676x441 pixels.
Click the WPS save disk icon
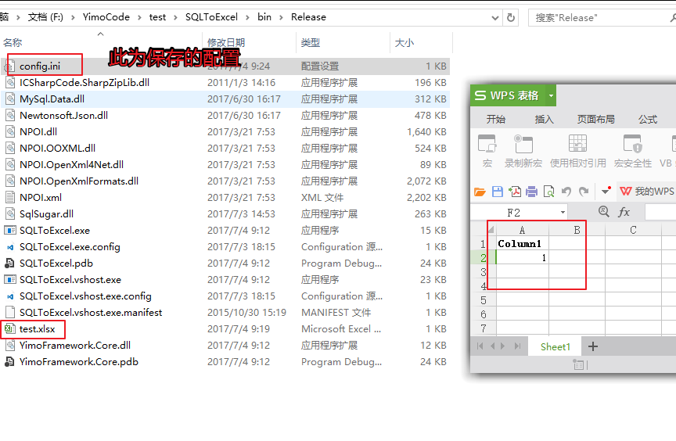pyautogui.click(x=498, y=192)
